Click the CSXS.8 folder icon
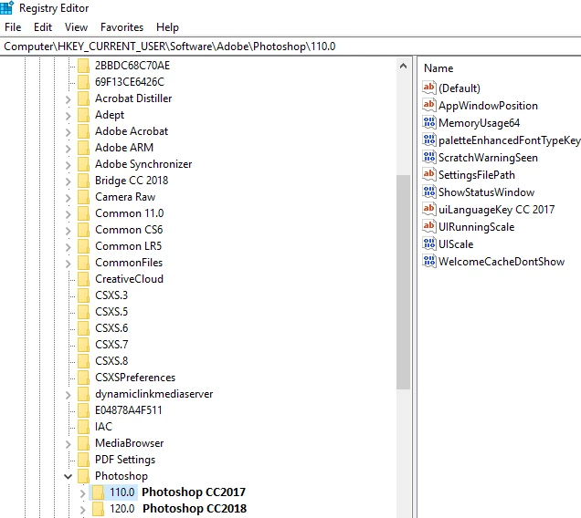This screenshot has height=518, width=581. tap(83, 361)
